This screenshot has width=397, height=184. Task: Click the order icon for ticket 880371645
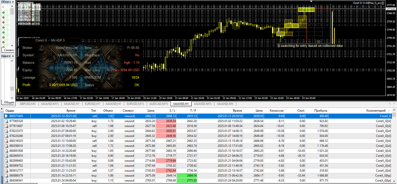[6, 116]
